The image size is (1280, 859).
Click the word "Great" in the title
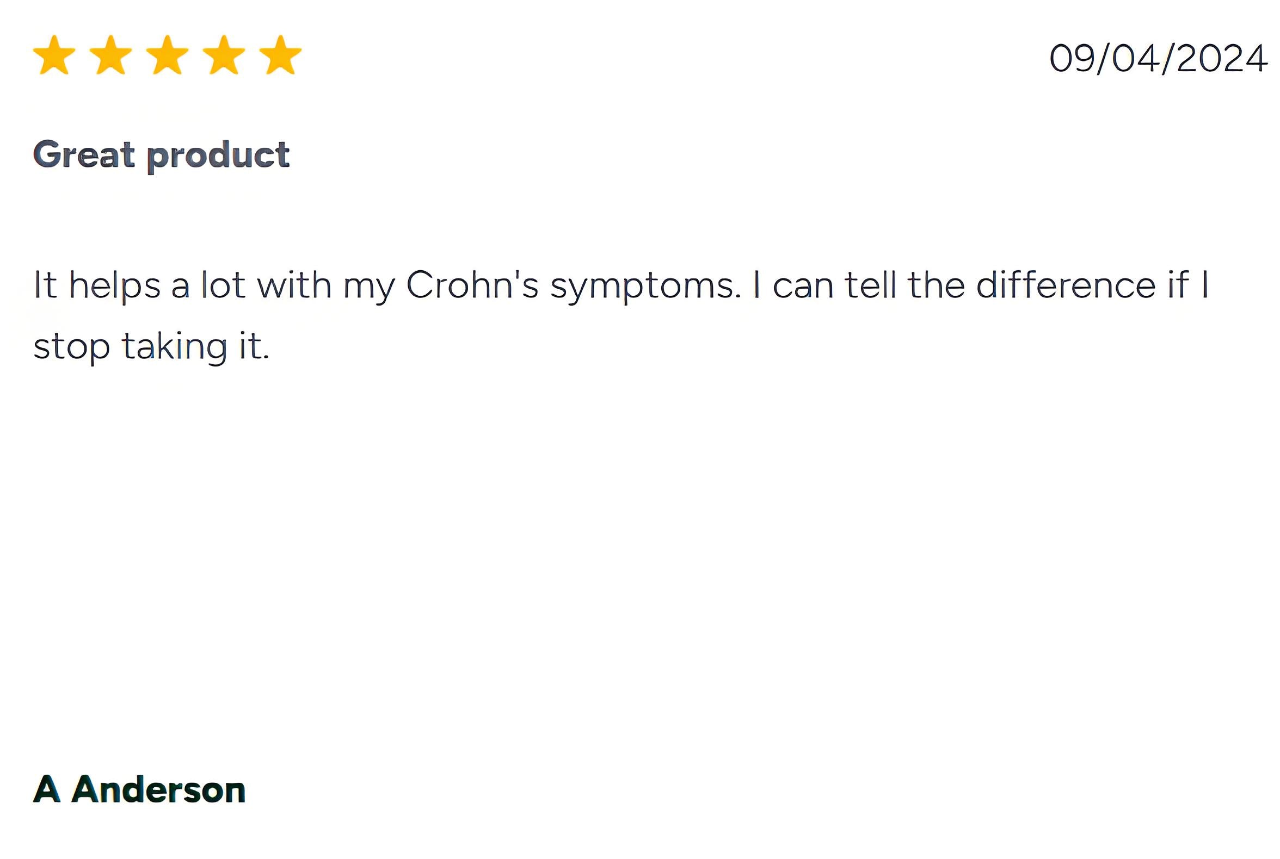(x=84, y=154)
